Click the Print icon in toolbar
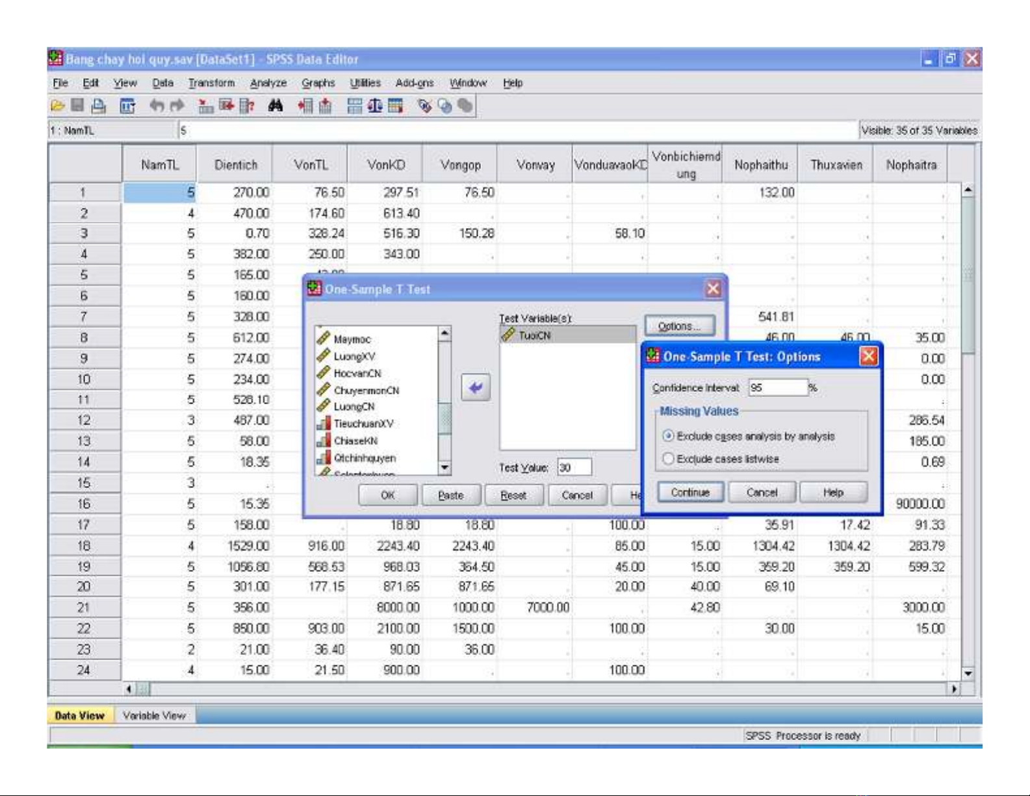The height and width of the screenshot is (796, 1030). (x=98, y=106)
